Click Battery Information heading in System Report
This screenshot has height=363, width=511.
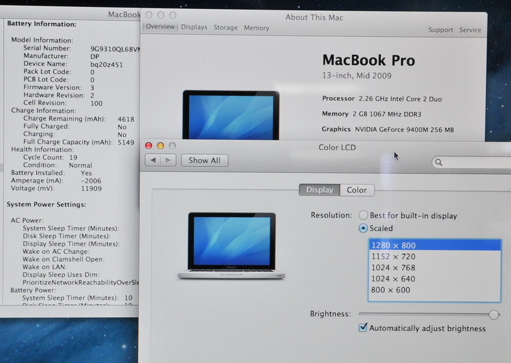coord(42,24)
